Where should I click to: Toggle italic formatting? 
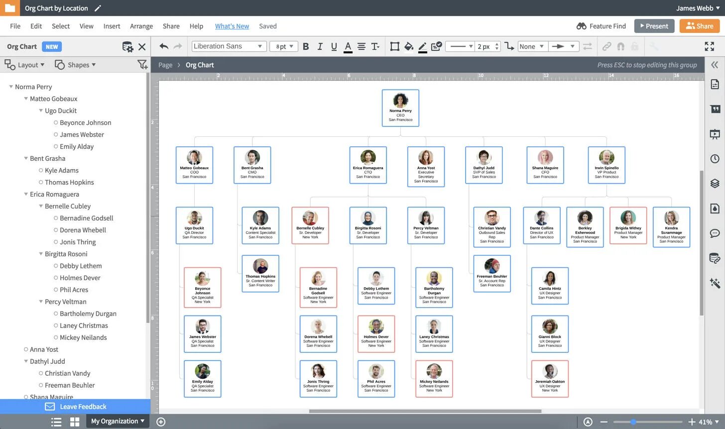(320, 46)
